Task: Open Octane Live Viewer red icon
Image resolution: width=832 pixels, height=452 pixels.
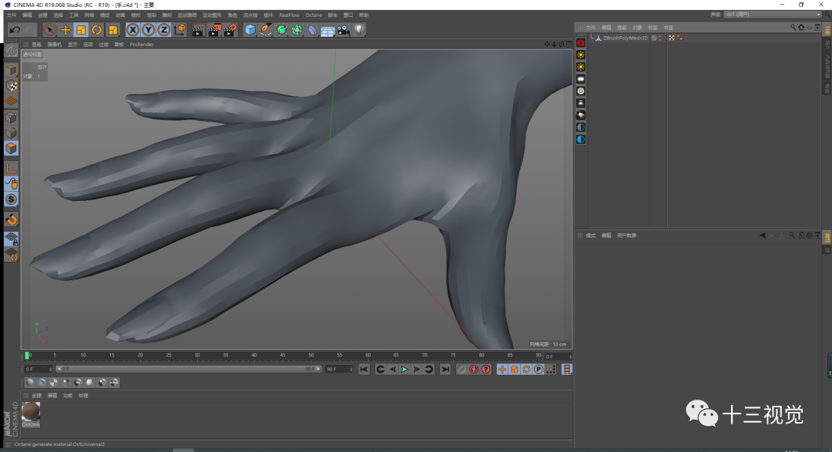Action: click(x=581, y=43)
